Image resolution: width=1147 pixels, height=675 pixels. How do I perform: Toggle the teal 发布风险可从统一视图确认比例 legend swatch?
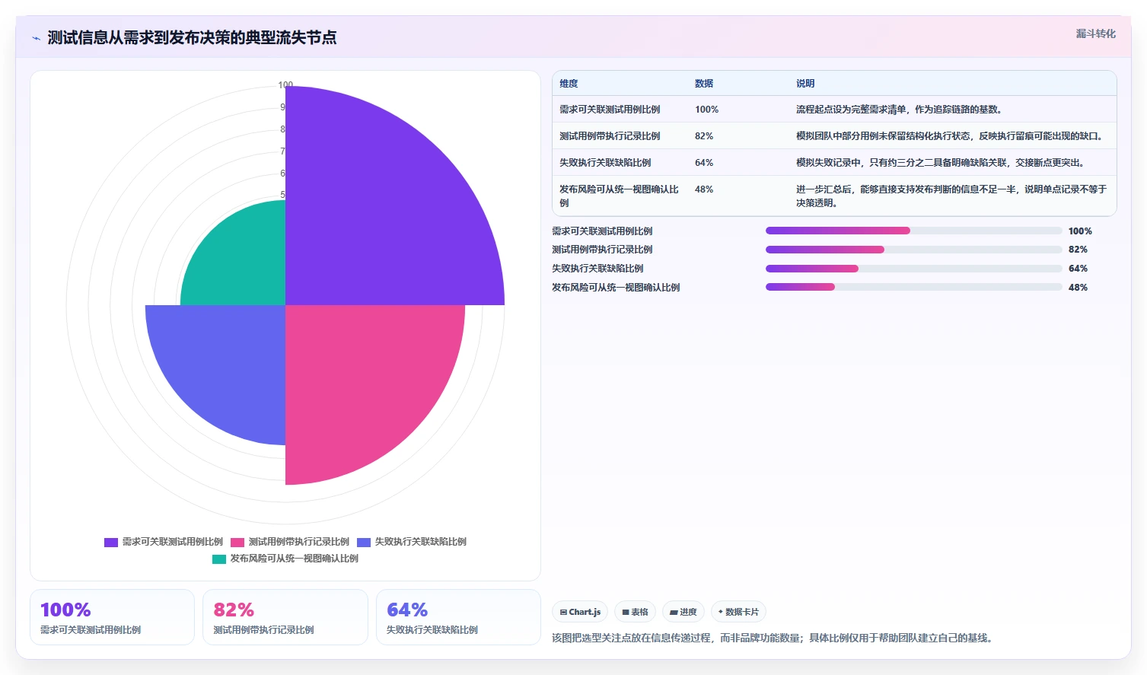(x=219, y=559)
